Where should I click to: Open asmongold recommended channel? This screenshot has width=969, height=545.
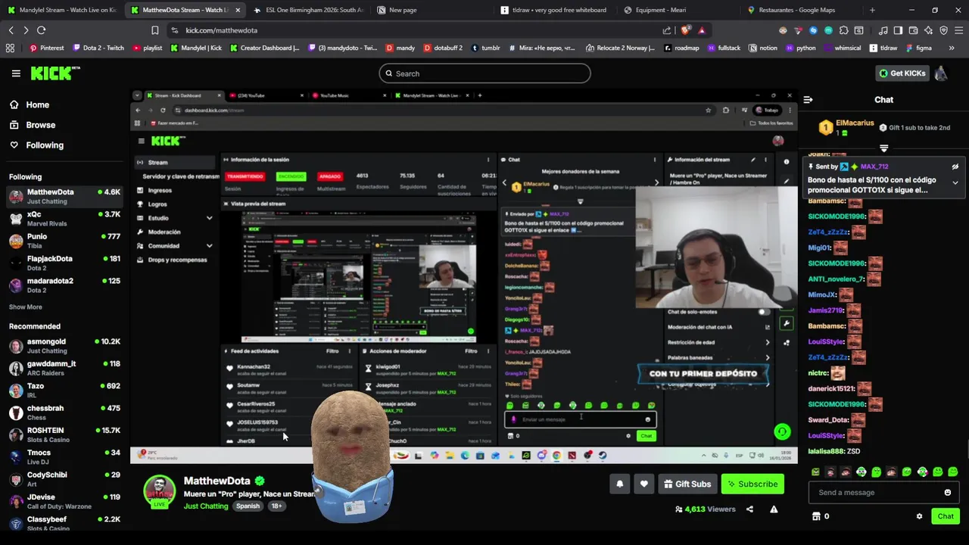[64, 346]
